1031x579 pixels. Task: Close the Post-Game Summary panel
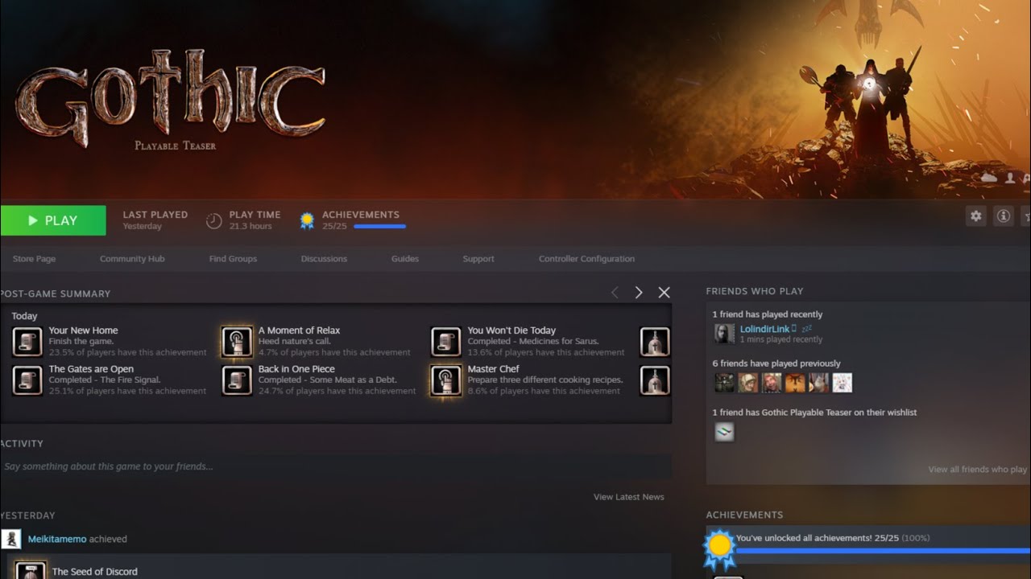(664, 293)
